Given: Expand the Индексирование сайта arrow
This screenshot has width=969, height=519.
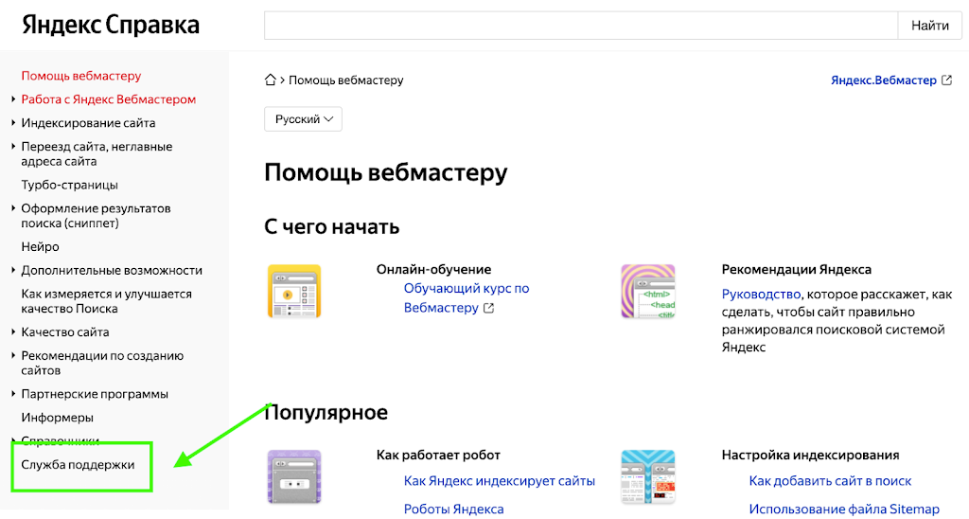Looking at the screenshot, I should tap(13, 122).
